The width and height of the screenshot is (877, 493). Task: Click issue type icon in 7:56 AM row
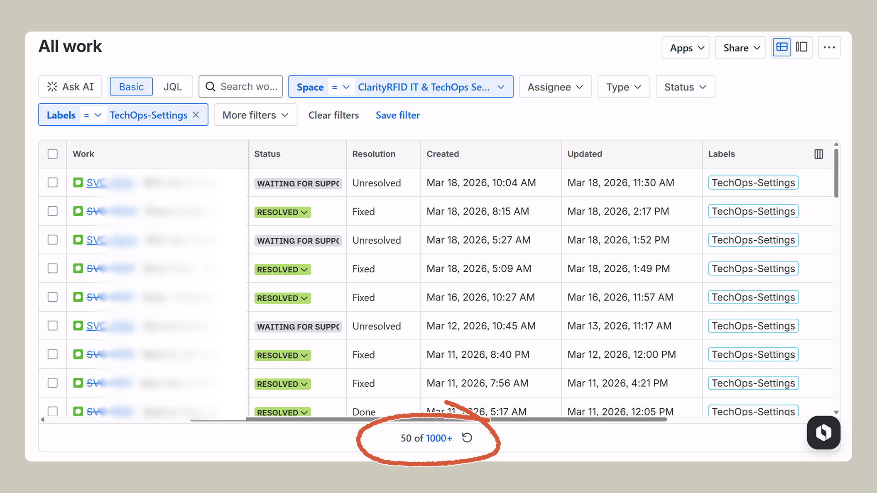(78, 383)
